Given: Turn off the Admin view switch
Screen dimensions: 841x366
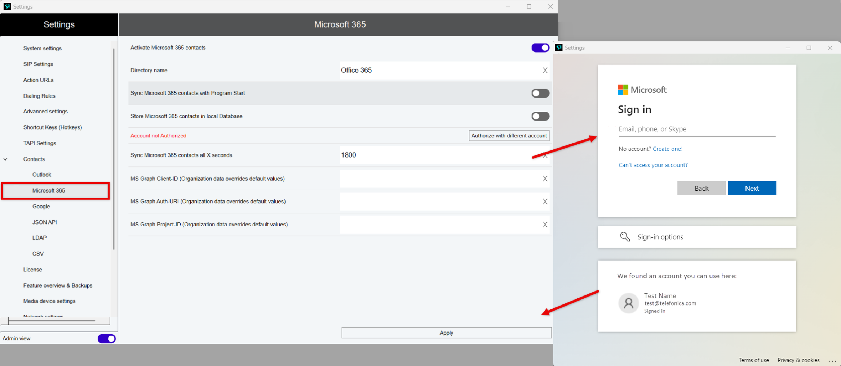Looking at the screenshot, I should pos(106,339).
